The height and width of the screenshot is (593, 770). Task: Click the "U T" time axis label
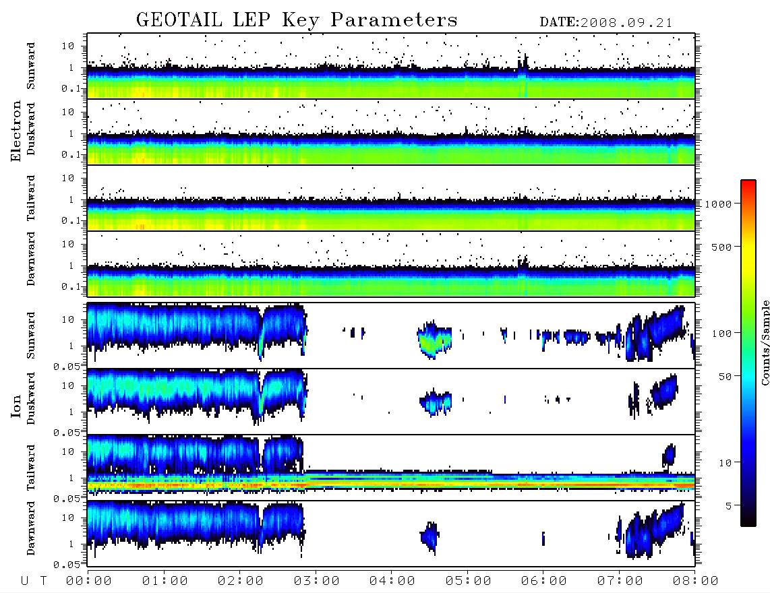tap(34, 582)
